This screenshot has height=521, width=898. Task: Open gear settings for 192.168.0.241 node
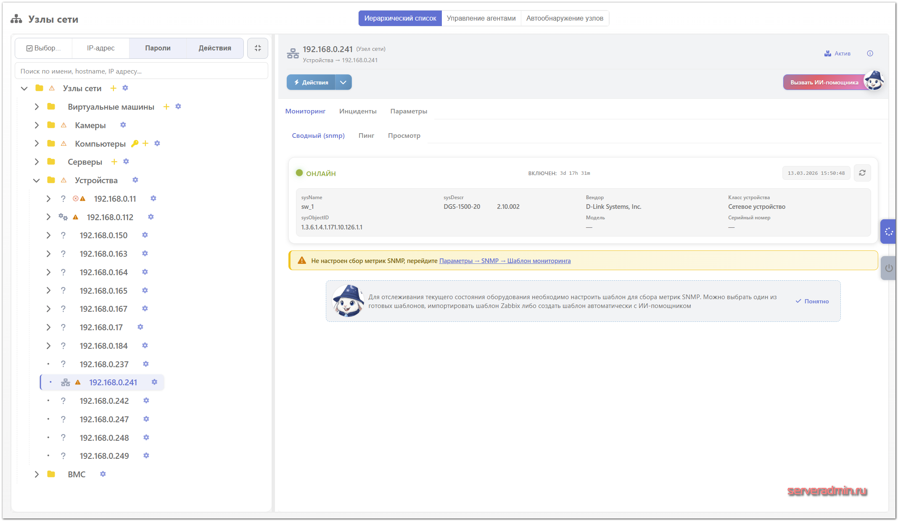coord(154,382)
